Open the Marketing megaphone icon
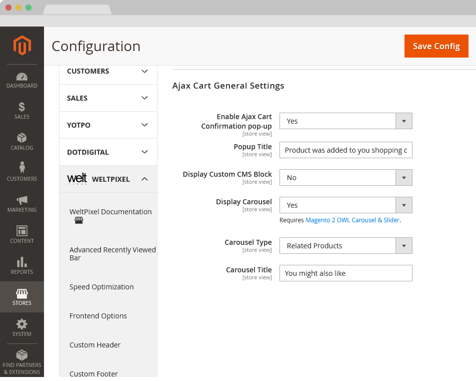476x381 pixels. (x=22, y=200)
